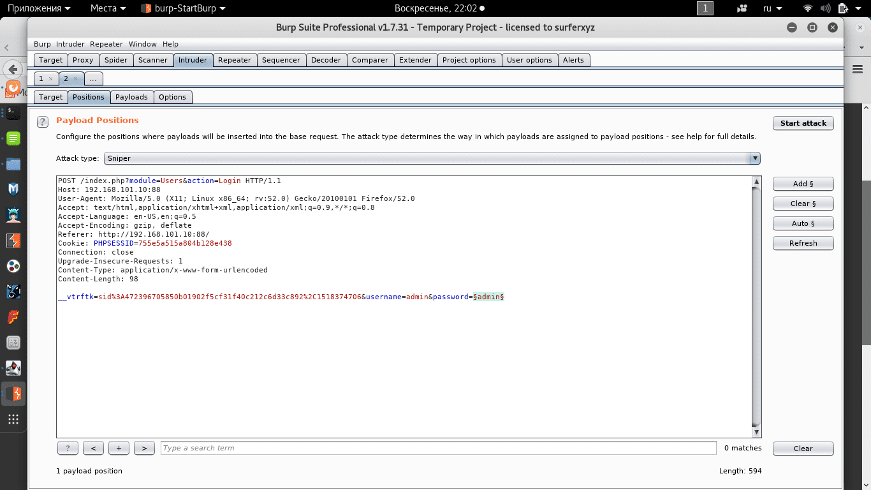Click the request editor vertical scrollbar

click(756, 306)
